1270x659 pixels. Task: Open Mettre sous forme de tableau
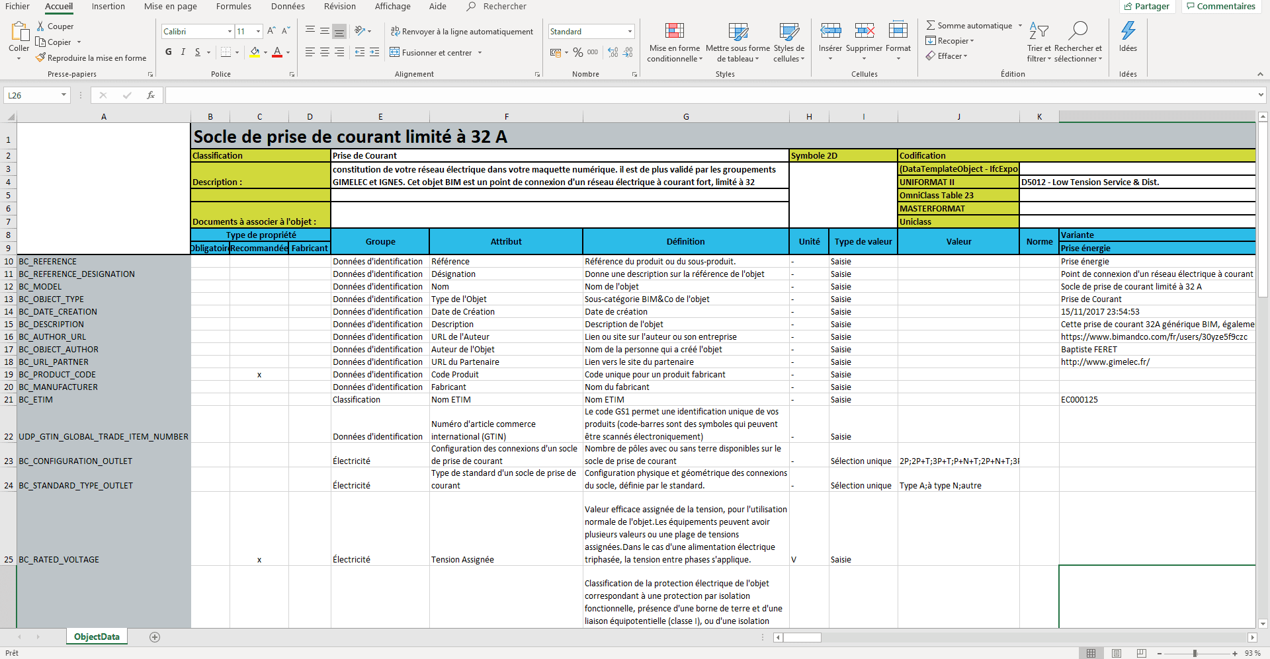click(x=738, y=42)
